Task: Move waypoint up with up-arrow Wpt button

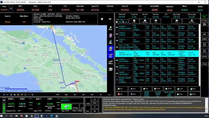Action: coord(134,89)
